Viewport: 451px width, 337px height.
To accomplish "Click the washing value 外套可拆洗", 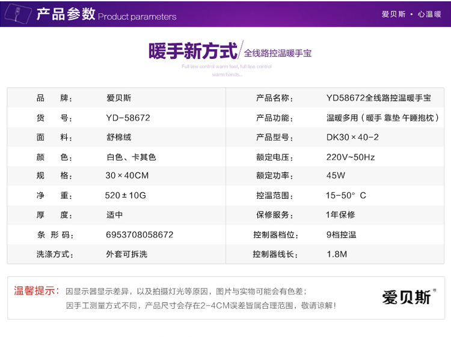I will pos(126,254).
